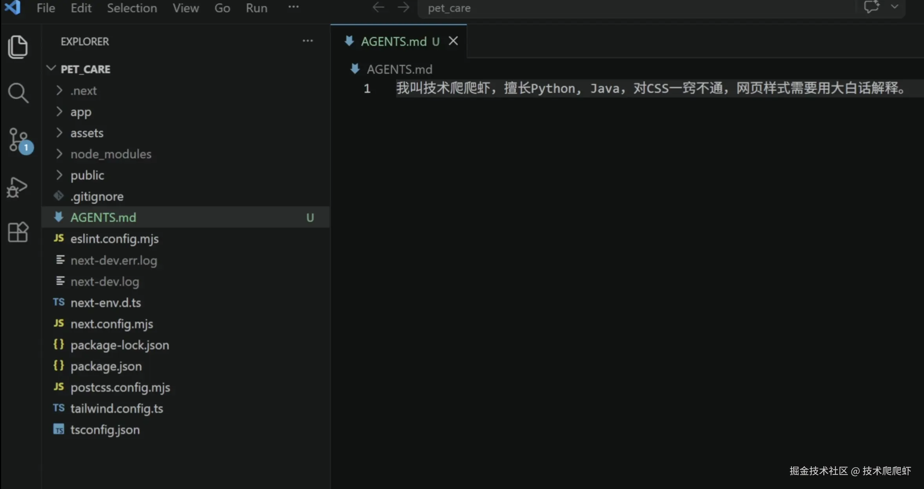Open the Run and Debug view
Image resolution: width=924 pixels, height=489 pixels.
click(x=17, y=187)
